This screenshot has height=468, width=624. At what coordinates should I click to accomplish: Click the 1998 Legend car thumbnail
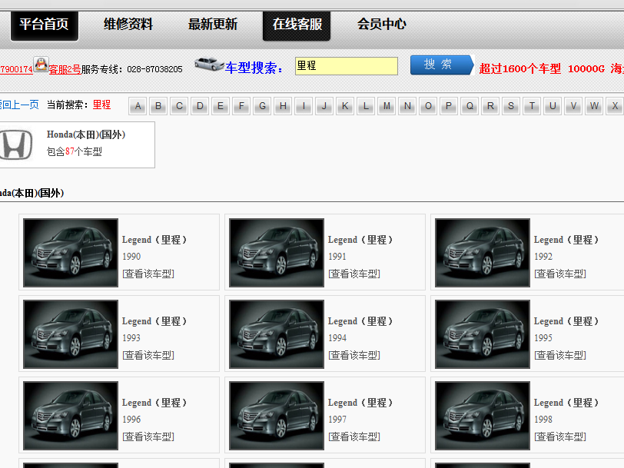[483, 416]
